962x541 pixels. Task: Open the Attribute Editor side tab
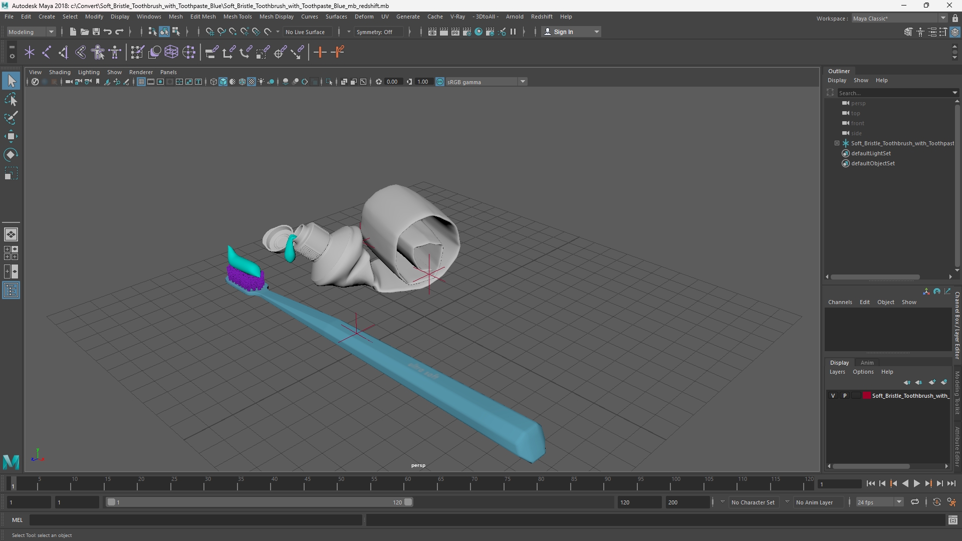957,447
